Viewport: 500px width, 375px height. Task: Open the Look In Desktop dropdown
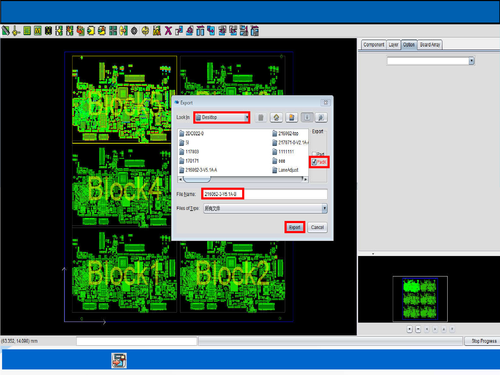[x=222, y=118]
